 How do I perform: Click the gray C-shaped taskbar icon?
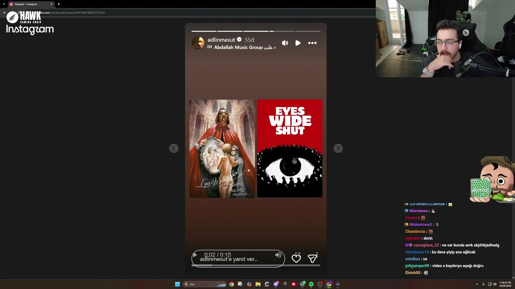point(267,284)
